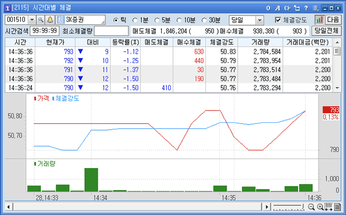
Task: Click the 다음 button
Action: (x=333, y=20)
